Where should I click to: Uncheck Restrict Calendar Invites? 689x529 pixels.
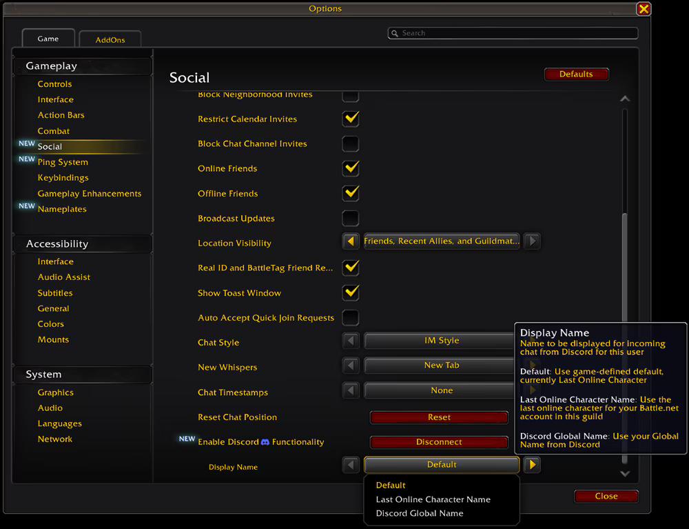(351, 119)
